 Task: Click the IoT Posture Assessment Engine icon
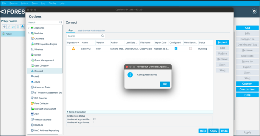(32, 93)
